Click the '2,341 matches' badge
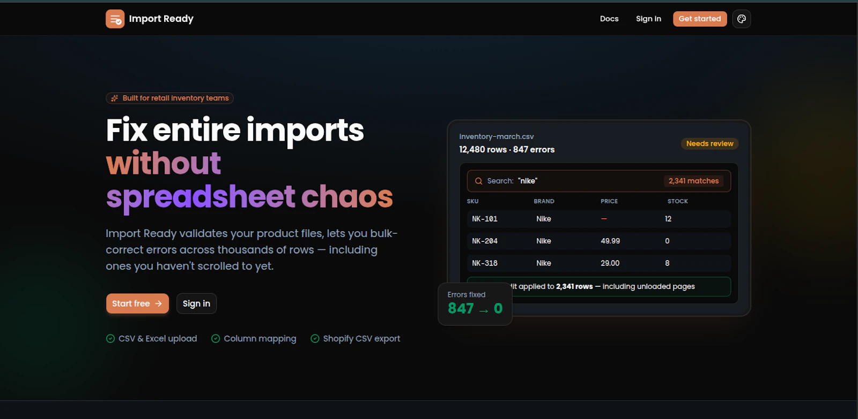The height and width of the screenshot is (419, 858). pos(693,181)
